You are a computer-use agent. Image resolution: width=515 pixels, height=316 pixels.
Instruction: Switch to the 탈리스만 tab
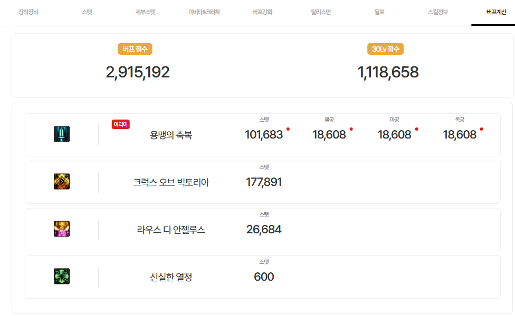(x=321, y=12)
